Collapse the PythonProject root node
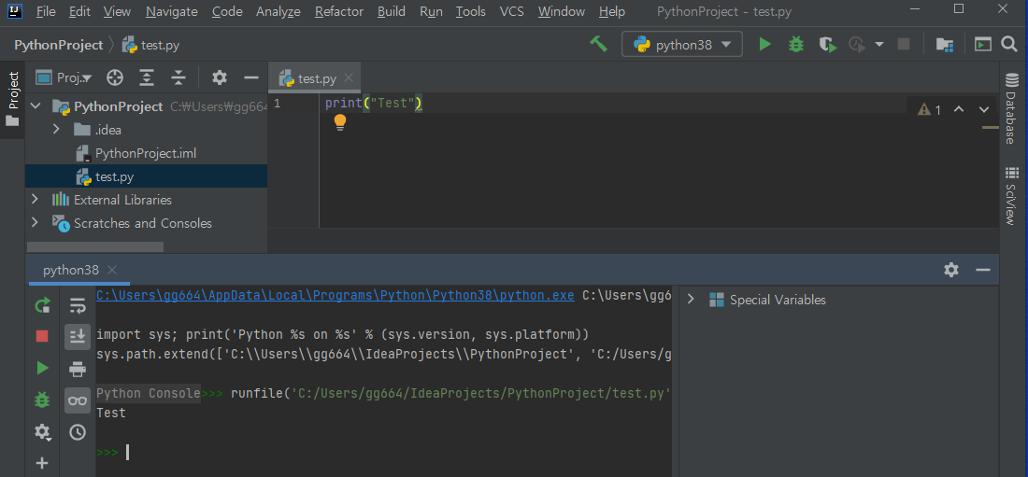Viewport: 1028px width, 477px height. pos(36,106)
